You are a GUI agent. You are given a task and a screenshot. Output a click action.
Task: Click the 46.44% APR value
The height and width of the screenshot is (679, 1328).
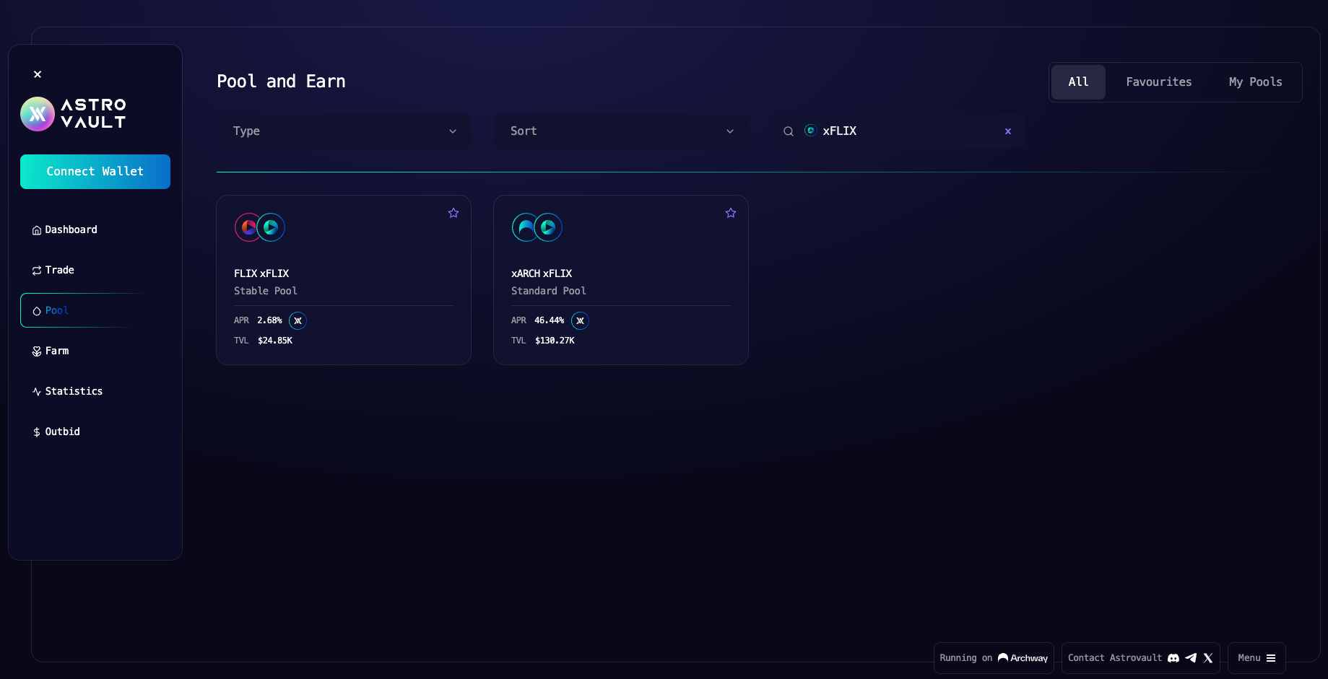pyautogui.click(x=550, y=320)
